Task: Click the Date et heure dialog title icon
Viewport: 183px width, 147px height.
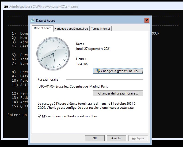Action: (33, 20)
